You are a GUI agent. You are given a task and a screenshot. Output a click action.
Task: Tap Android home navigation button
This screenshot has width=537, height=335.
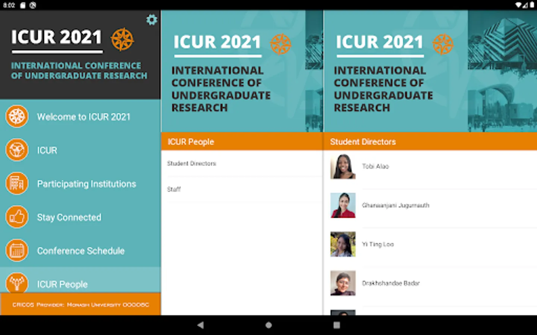coord(268,325)
